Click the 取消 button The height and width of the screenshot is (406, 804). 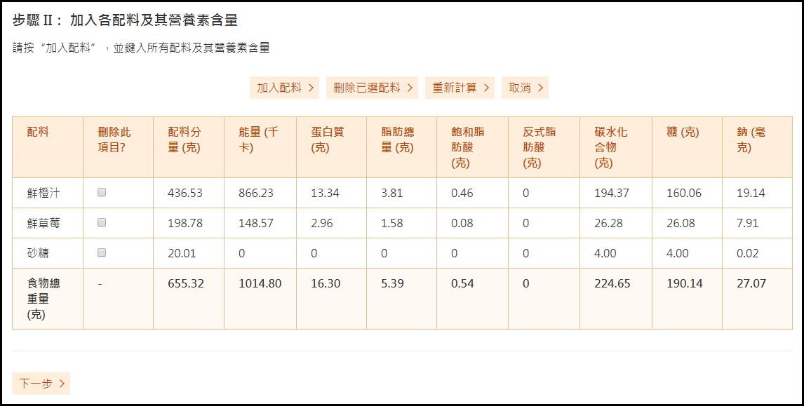coord(525,88)
